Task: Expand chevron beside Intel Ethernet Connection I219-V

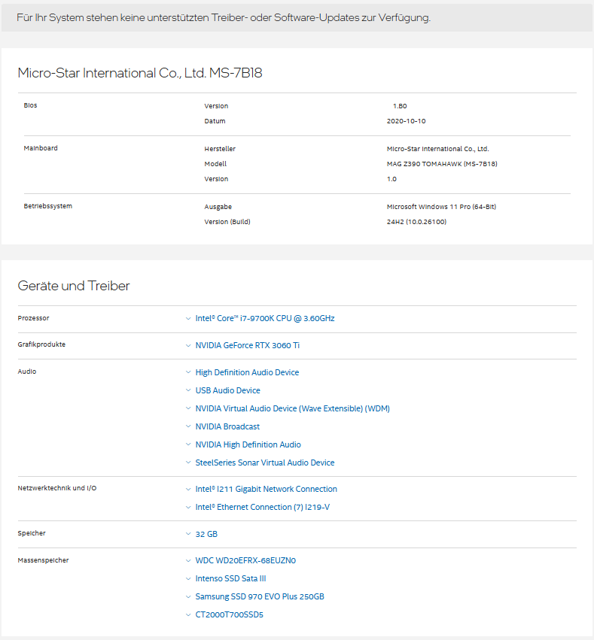Action: tap(188, 507)
